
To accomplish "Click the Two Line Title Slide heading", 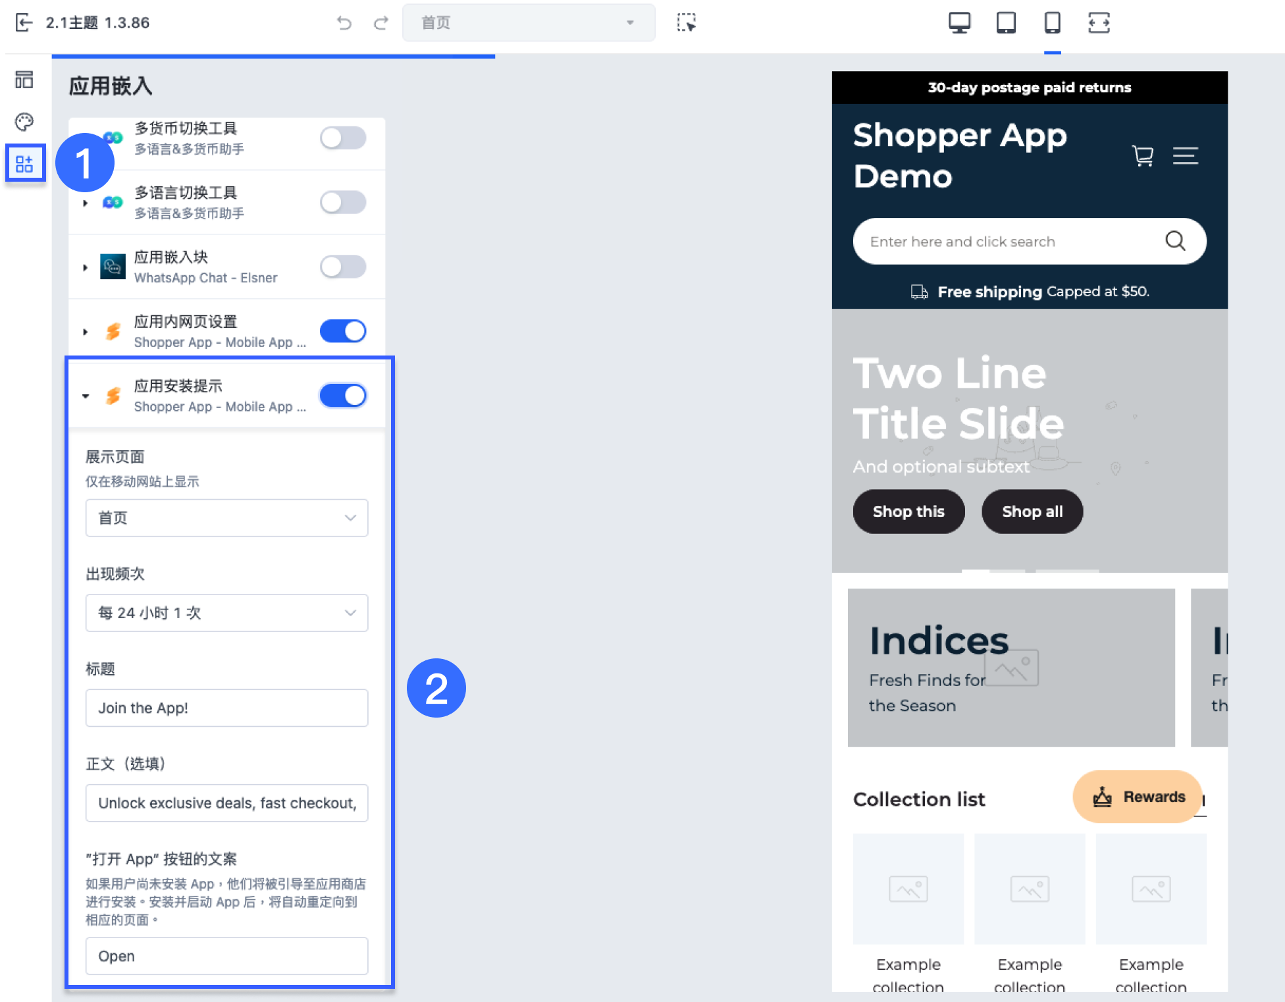I will [958, 398].
